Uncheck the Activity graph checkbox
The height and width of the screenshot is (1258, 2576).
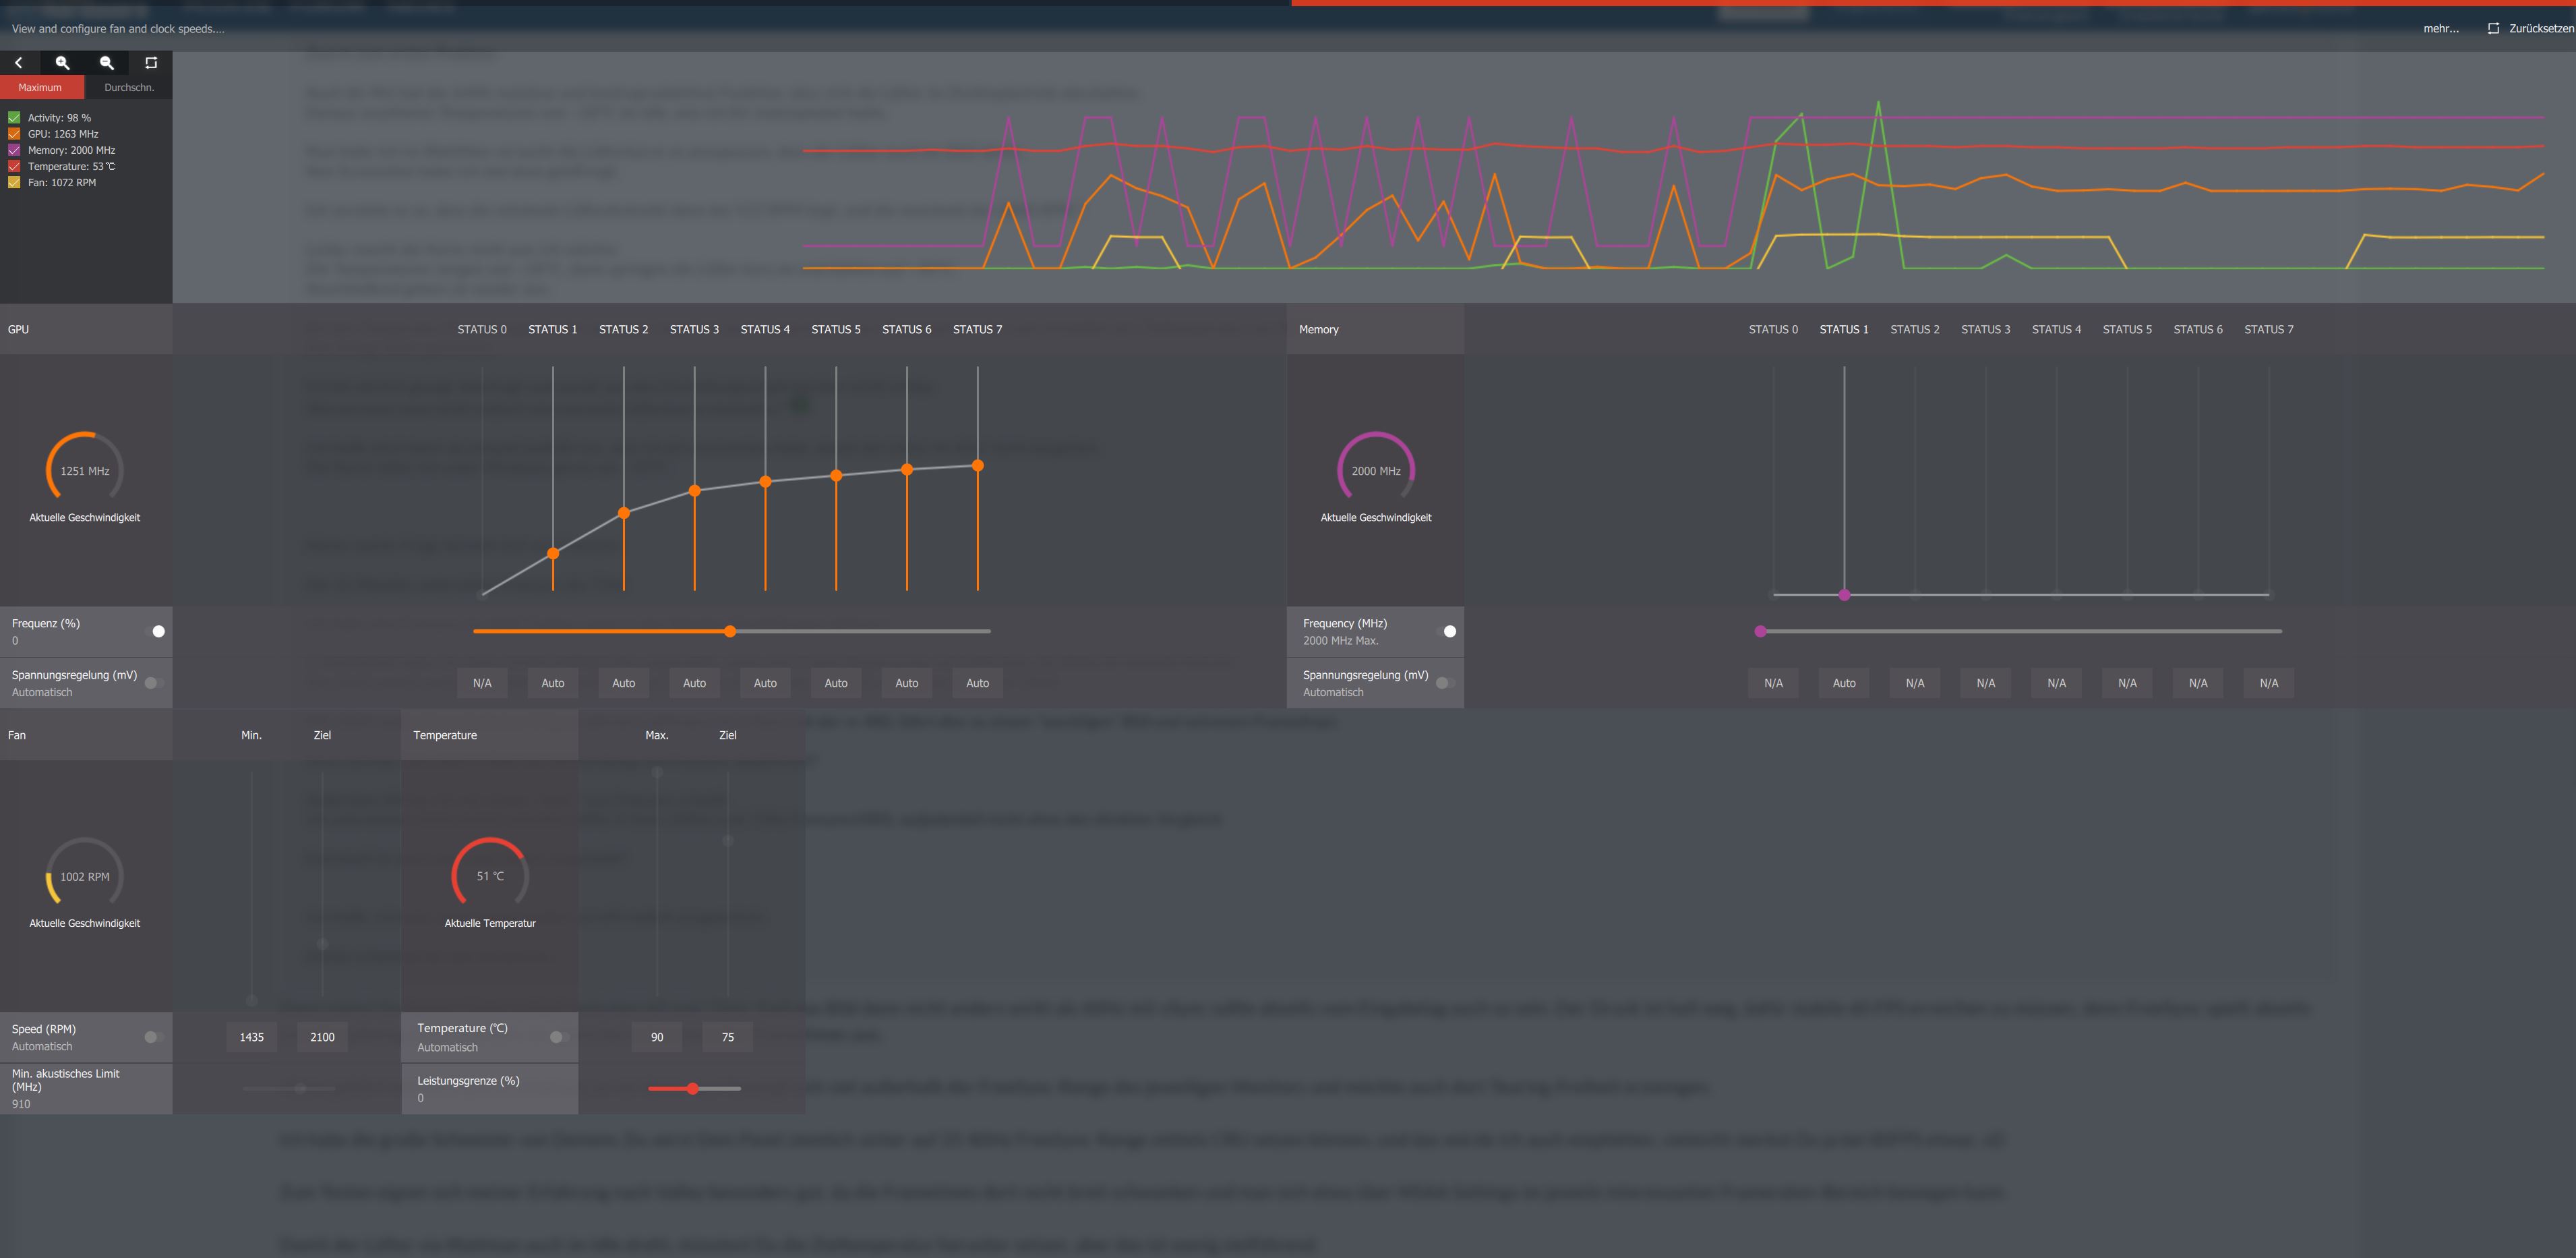[14, 117]
